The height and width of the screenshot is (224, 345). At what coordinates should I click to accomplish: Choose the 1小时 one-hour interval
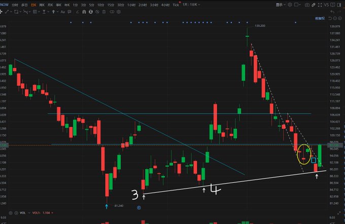(x=131, y=5)
